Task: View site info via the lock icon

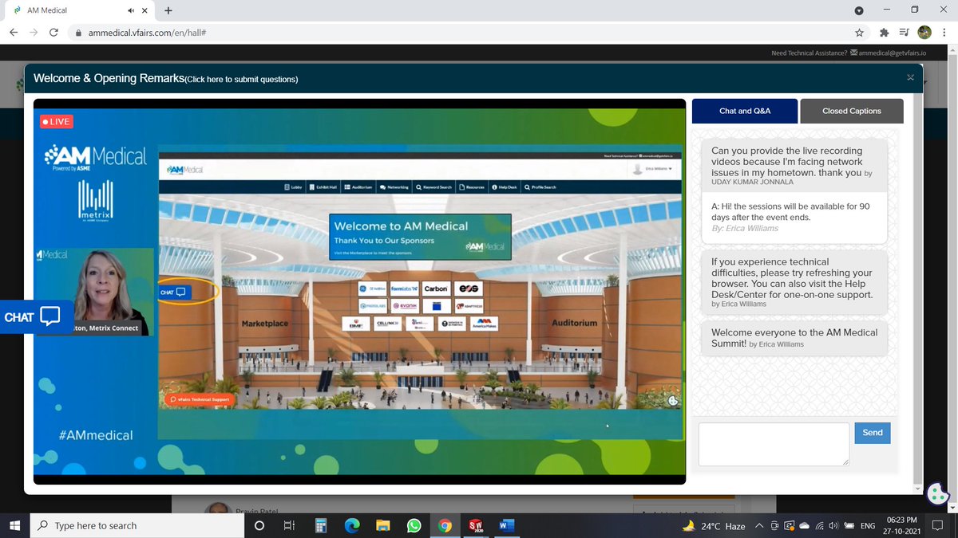Action: pyautogui.click(x=77, y=33)
